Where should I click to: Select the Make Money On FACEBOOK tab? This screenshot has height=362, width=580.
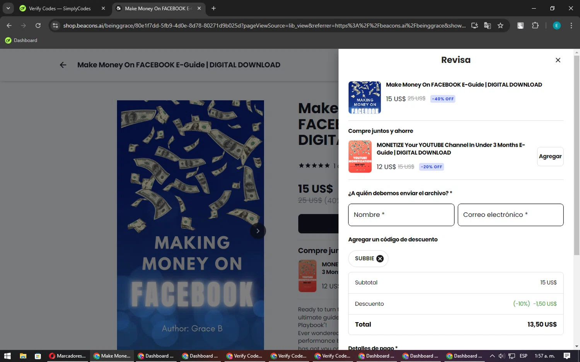tap(159, 8)
